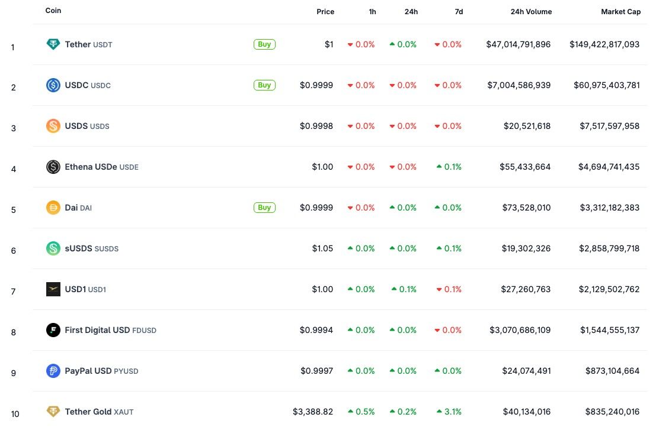
Task: Open the USDS coin name link
Action: (x=87, y=126)
